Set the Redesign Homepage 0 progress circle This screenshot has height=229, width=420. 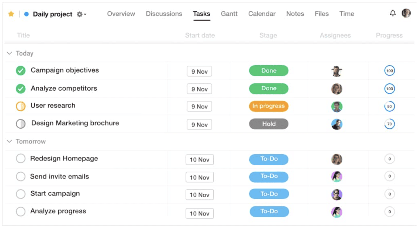click(x=389, y=159)
